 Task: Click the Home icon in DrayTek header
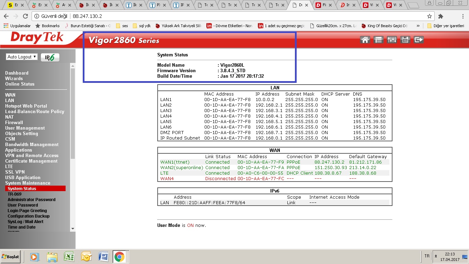click(365, 40)
